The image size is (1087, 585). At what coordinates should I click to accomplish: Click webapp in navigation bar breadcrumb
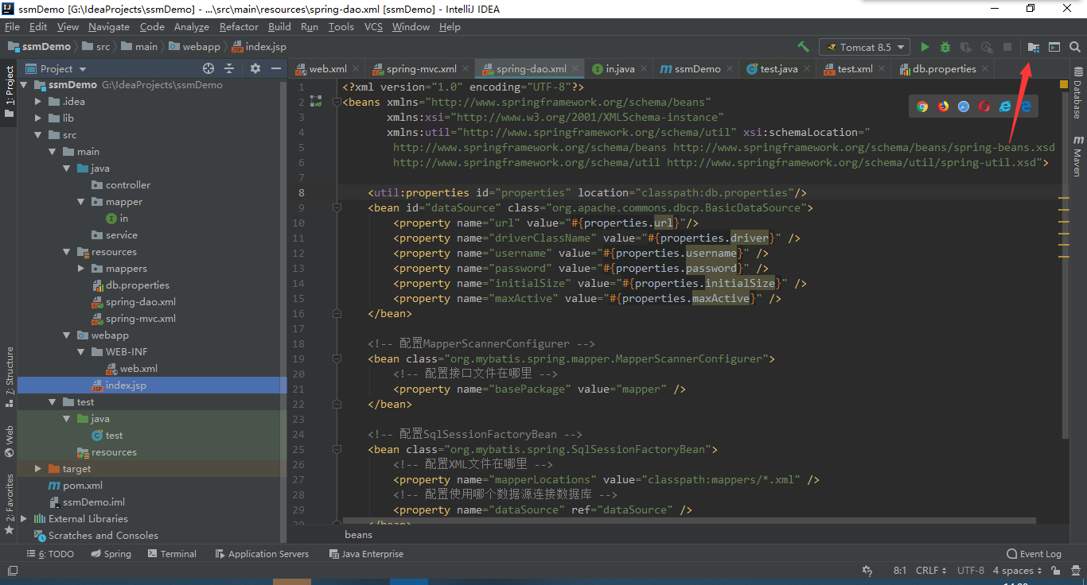tap(195, 47)
